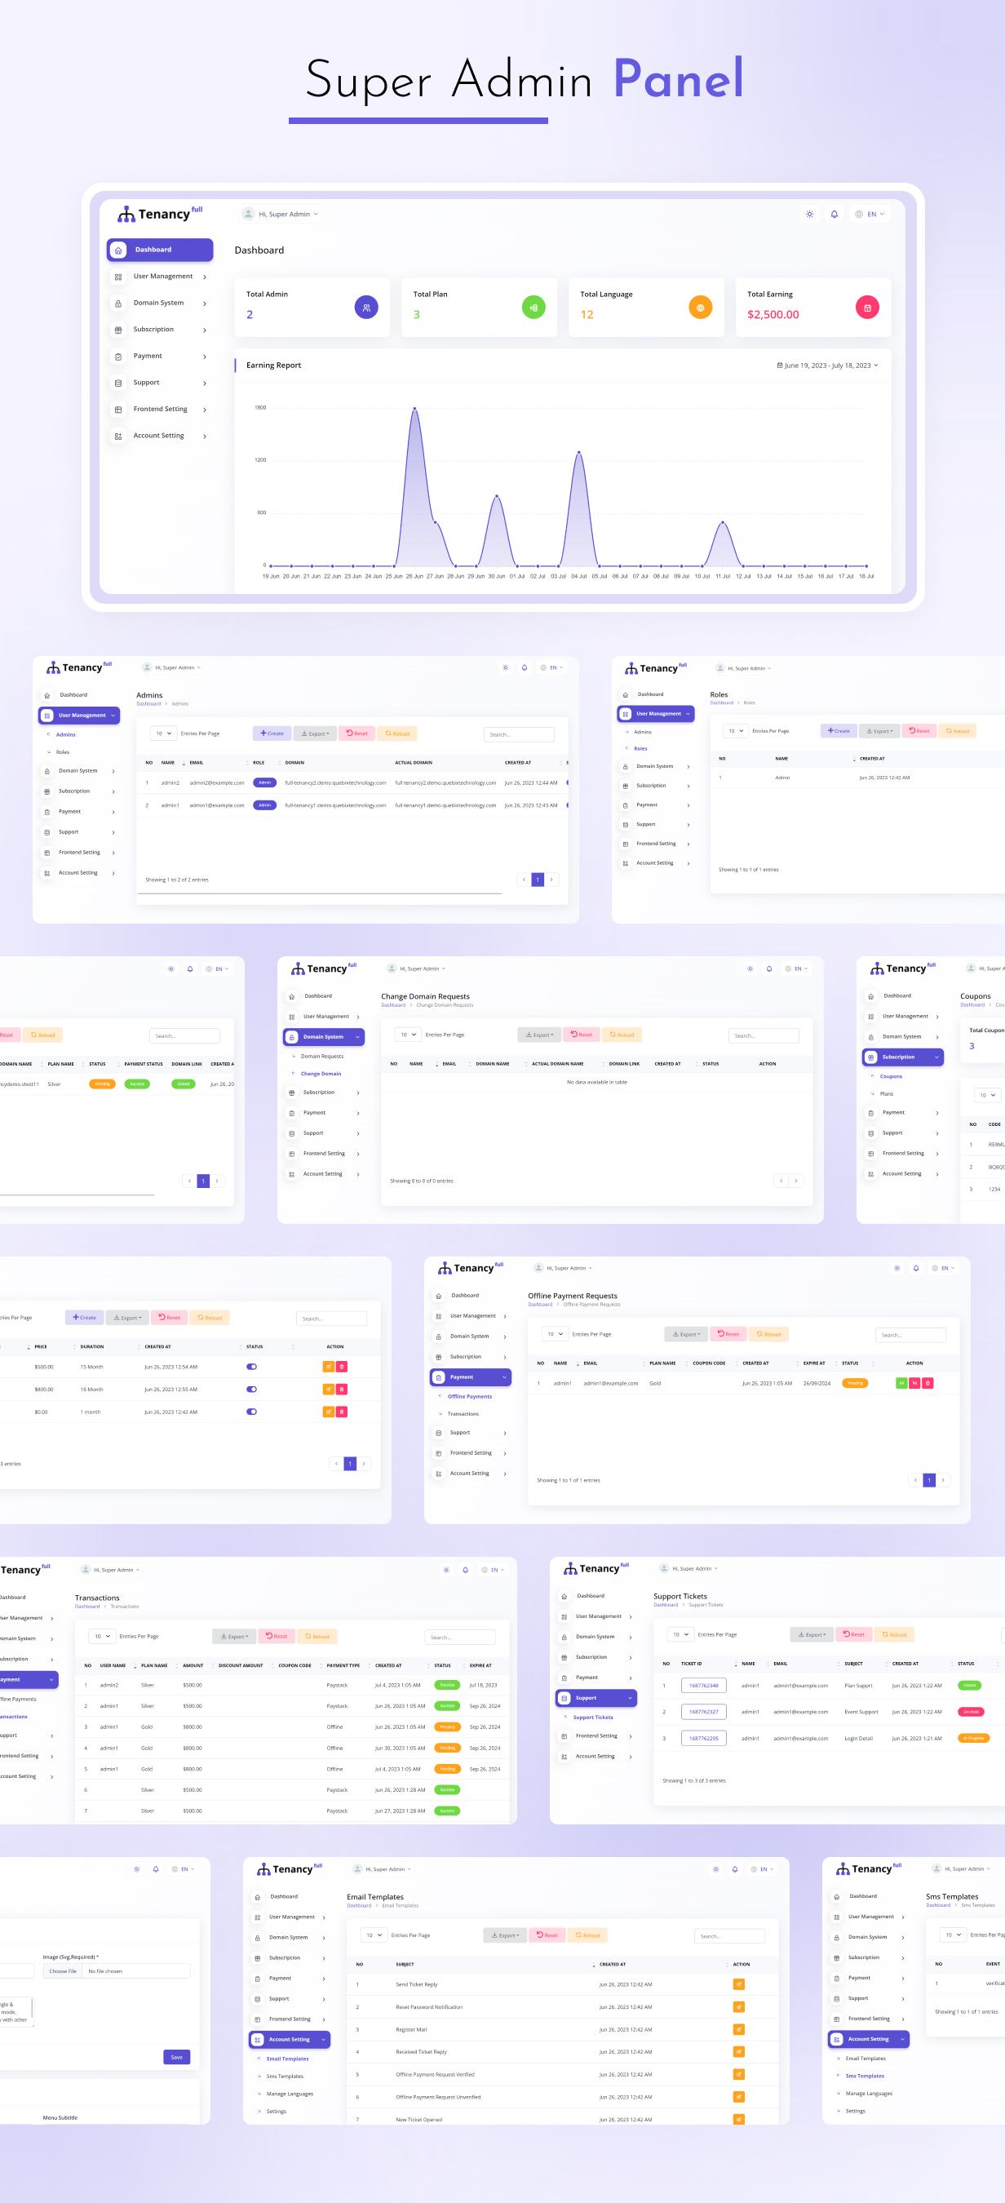Click Export button on Transactions page
The width and height of the screenshot is (1005, 2203).
click(x=233, y=1636)
